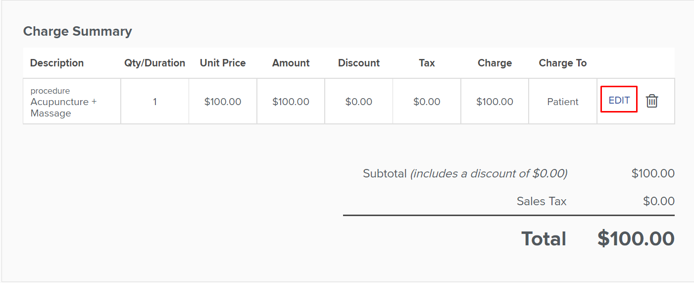Select the Total amount $100.00
694x283 pixels.
click(636, 239)
